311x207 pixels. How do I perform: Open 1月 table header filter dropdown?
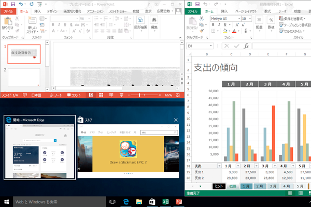coord(238,166)
